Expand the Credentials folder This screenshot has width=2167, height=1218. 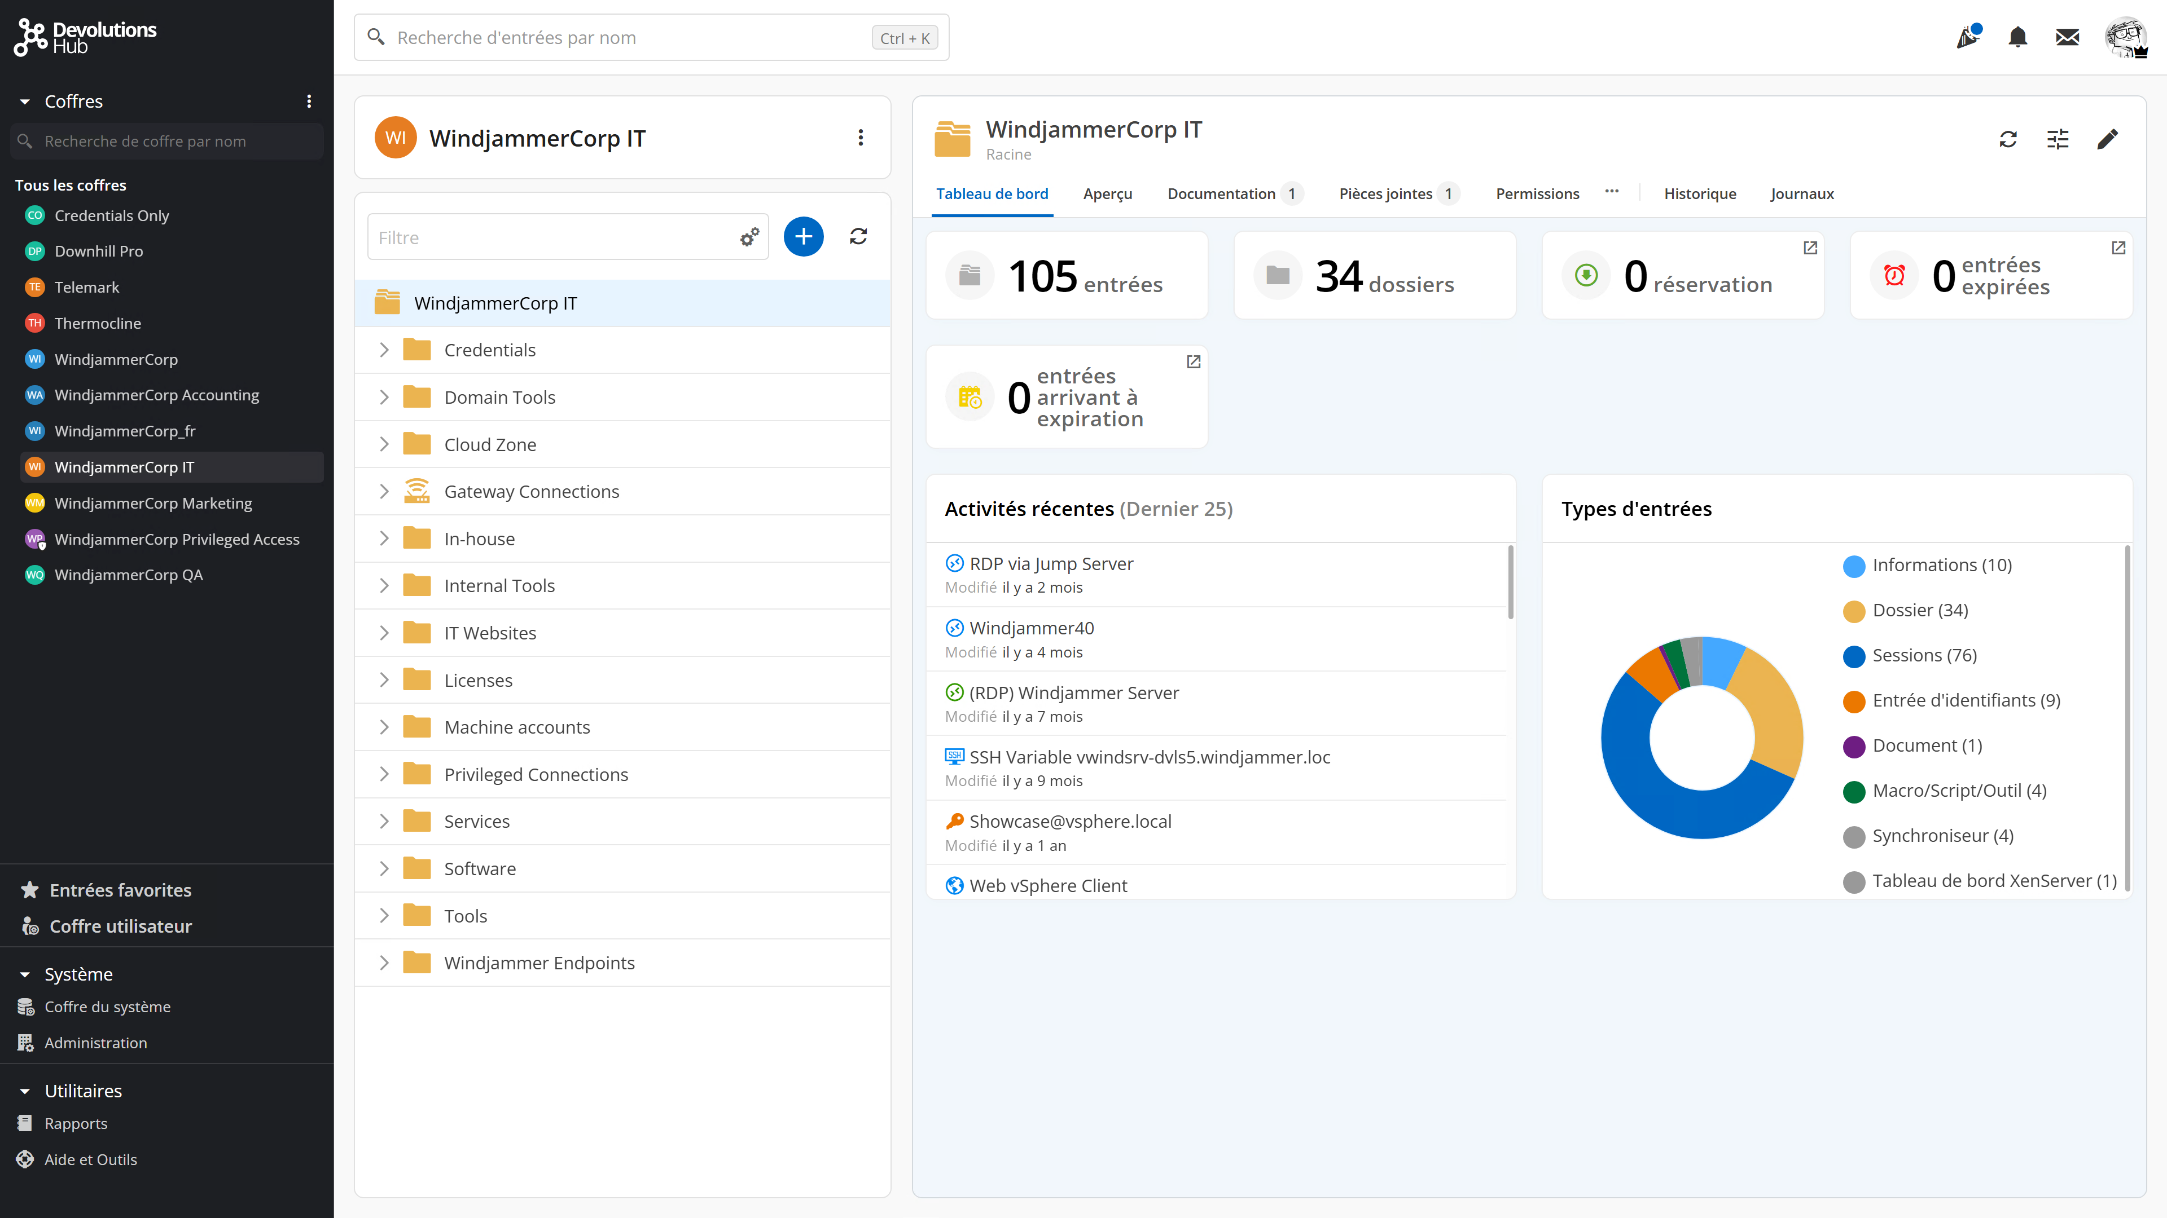(x=384, y=350)
